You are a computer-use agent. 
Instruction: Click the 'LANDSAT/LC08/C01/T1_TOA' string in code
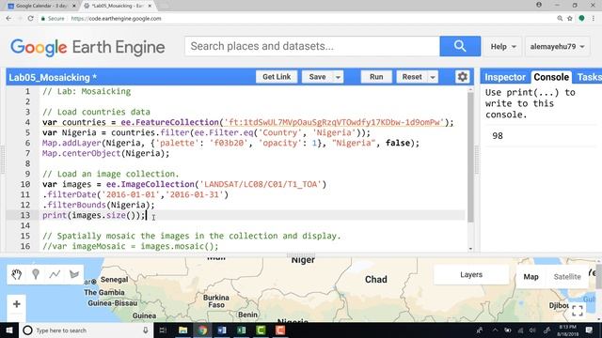coord(261,184)
